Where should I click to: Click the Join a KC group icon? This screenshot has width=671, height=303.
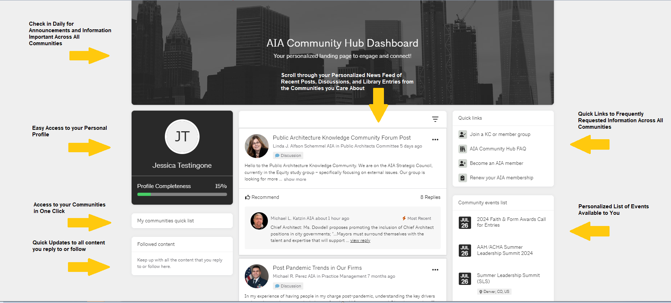[x=462, y=134]
